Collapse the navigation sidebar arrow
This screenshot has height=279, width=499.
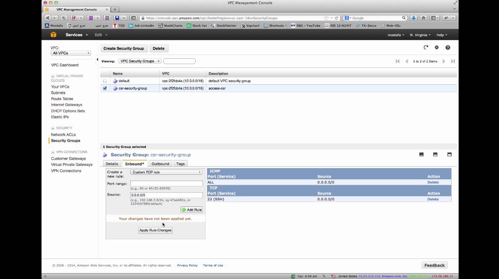point(97,59)
